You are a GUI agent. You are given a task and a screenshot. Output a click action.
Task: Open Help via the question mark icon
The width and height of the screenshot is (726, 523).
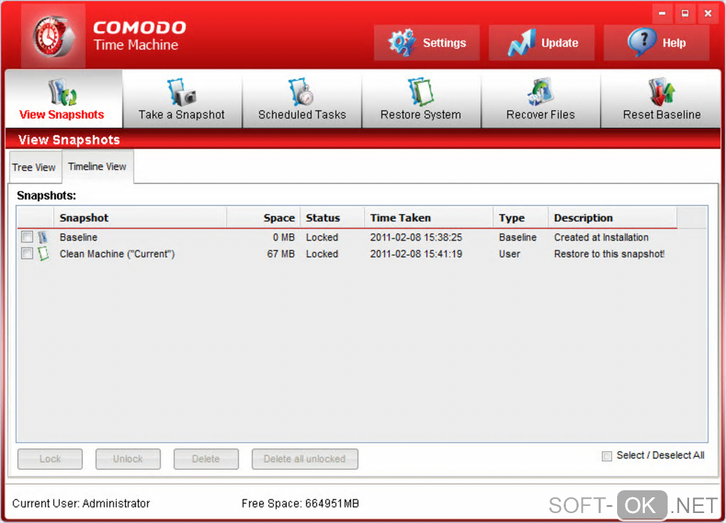(x=642, y=42)
